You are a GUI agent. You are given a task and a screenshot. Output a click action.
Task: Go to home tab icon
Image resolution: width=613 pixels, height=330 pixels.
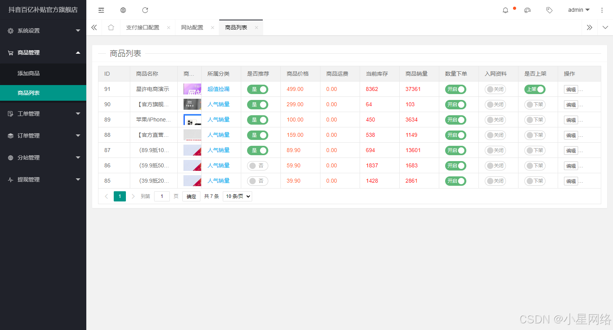click(111, 27)
